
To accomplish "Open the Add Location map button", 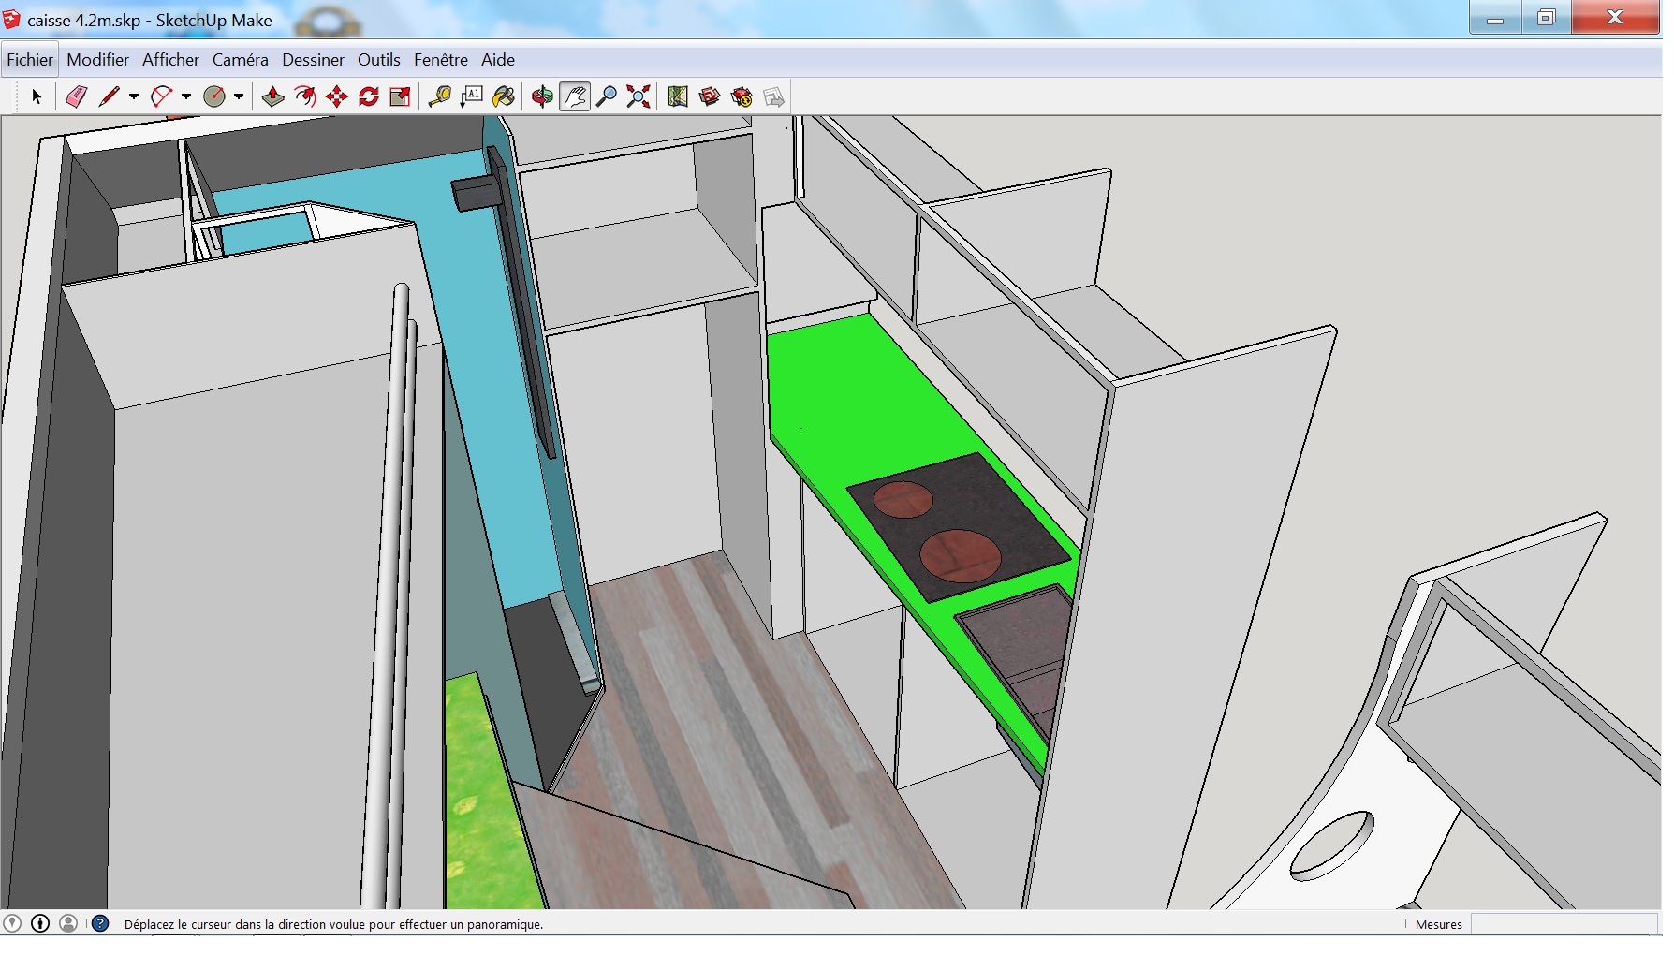I will [678, 96].
